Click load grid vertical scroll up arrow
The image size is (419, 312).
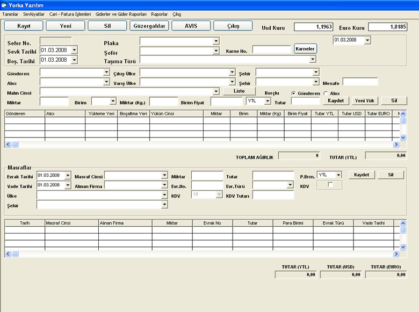point(403,113)
